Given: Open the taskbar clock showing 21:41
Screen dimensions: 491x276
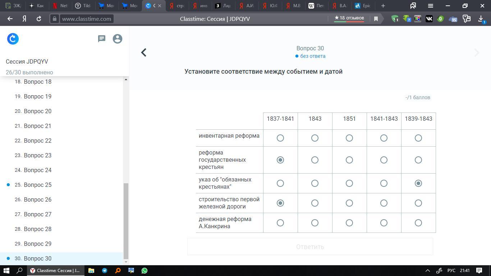Looking at the screenshot, I should [x=465, y=271].
